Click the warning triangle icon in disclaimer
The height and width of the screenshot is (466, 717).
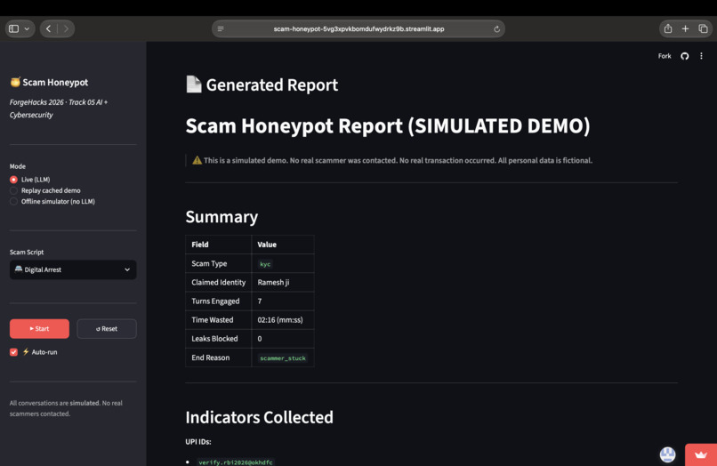click(197, 160)
